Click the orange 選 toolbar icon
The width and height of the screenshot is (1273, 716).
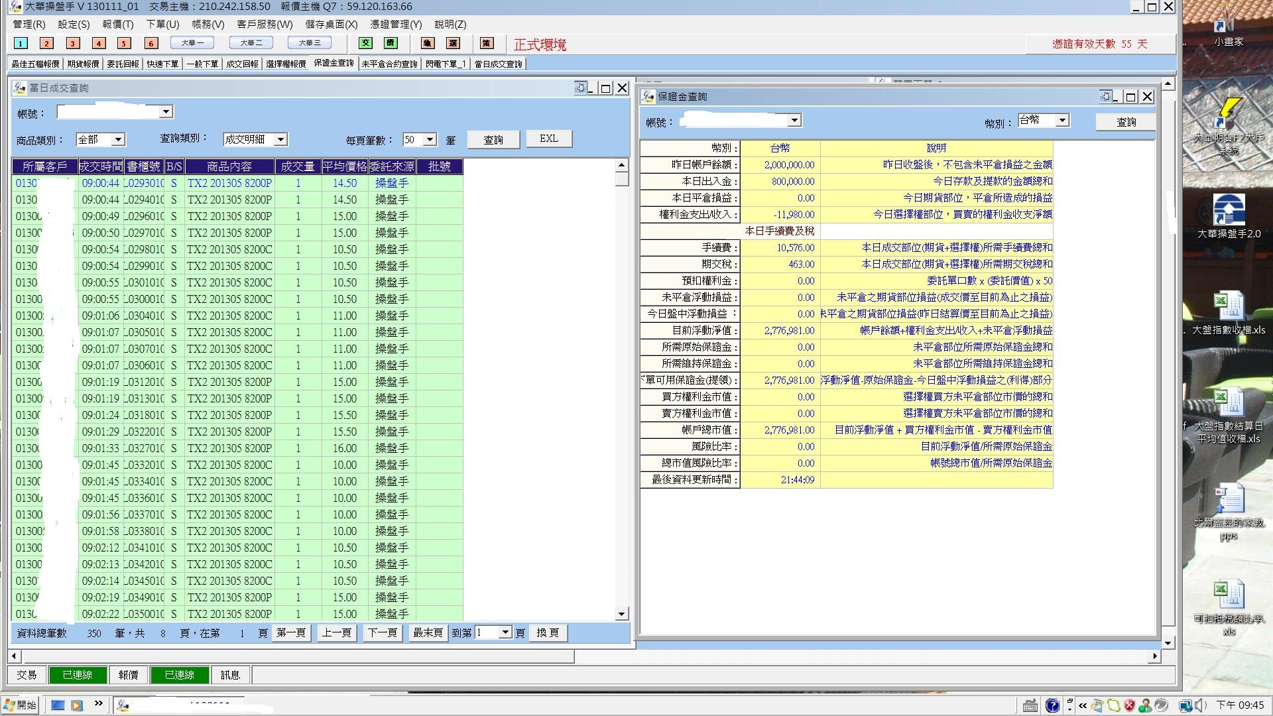[x=453, y=43]
